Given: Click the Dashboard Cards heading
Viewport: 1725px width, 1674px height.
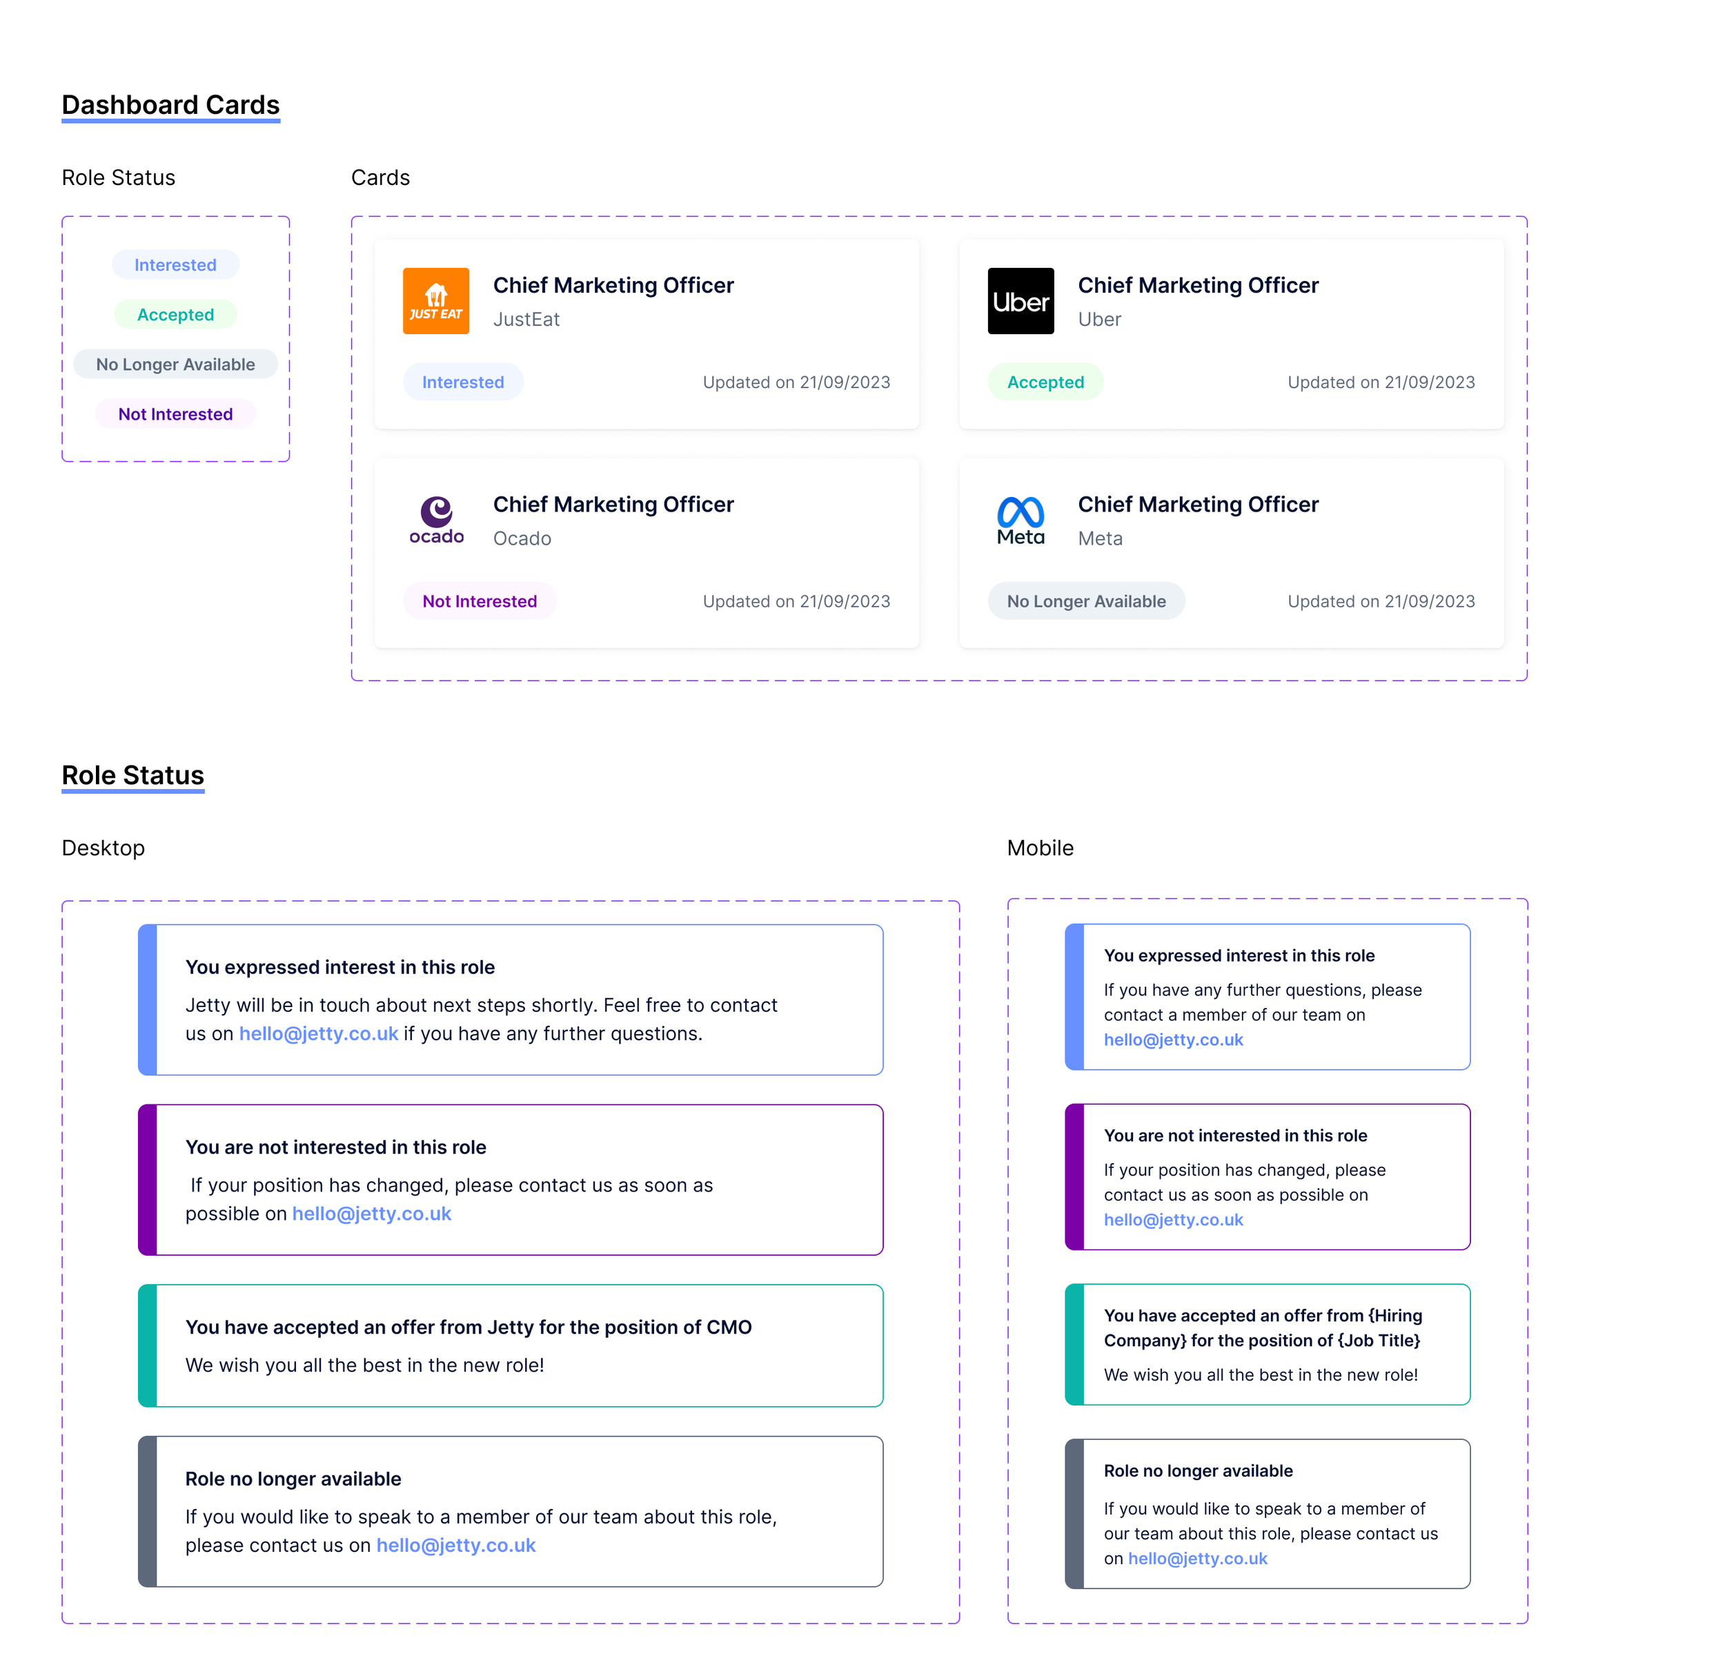Looking at the screenshot, I should [170, 105].
